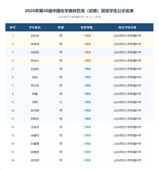
Task: Click the gender cell 男 in 徐浩哲's row
Action: coord(61,160)
